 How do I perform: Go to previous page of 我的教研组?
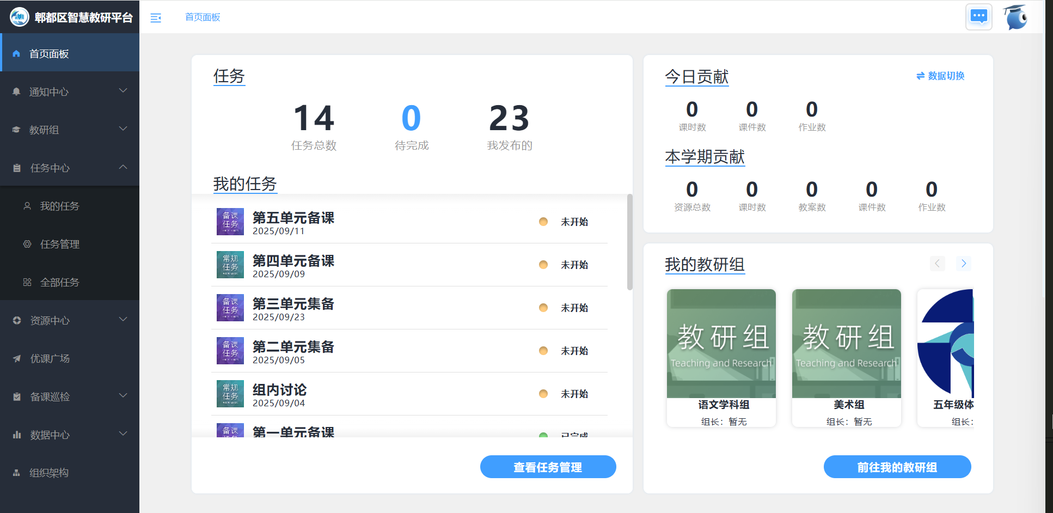[x=937, y=264]
